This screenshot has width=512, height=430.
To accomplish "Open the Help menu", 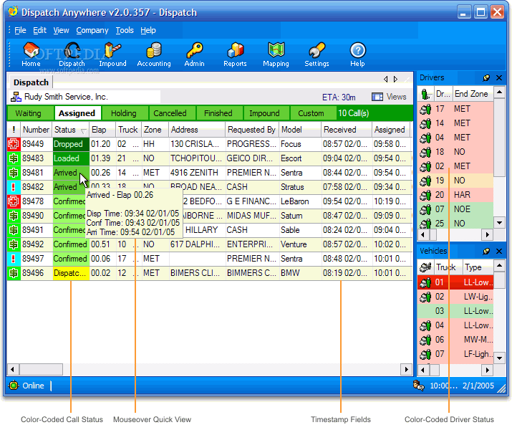I will point(148,30).
